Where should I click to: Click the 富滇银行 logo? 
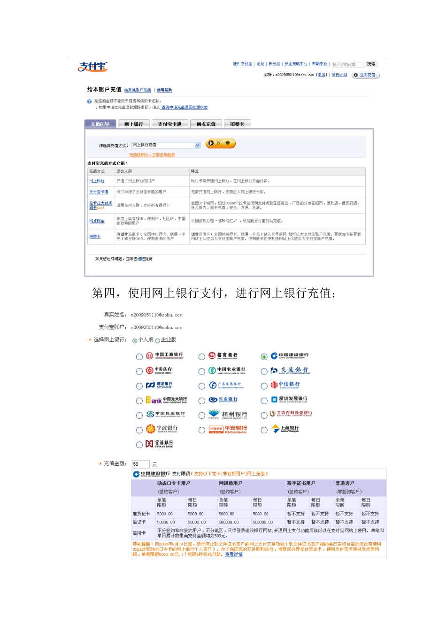159,444
